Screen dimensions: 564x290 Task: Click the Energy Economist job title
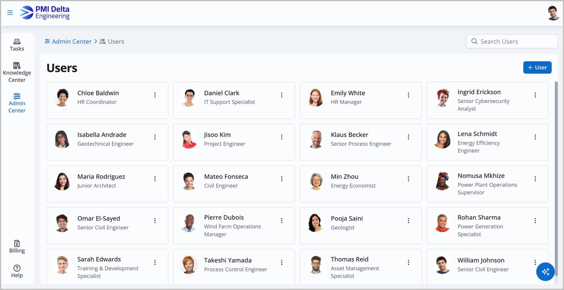[353, 186]
